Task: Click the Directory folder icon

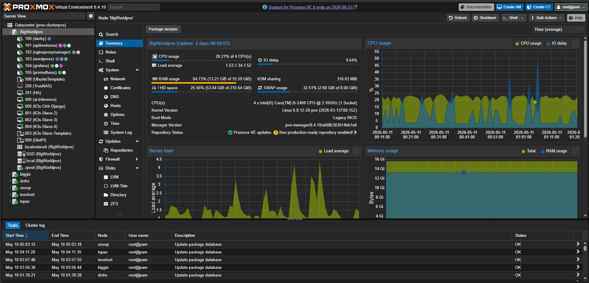Action: (106, 195)
